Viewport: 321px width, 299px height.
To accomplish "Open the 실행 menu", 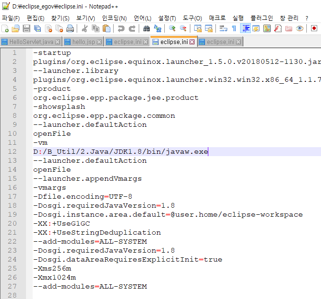I will pos(238,18).
